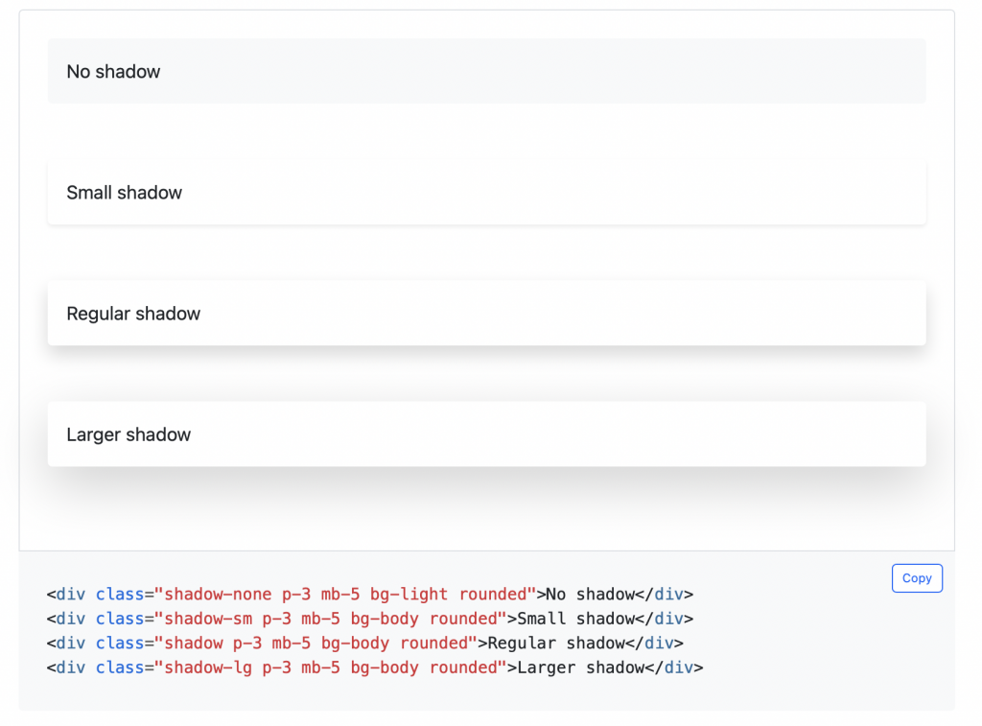Click the Copy button in the code block
This screenshot has height=726, width=982.
coord(917,578)
